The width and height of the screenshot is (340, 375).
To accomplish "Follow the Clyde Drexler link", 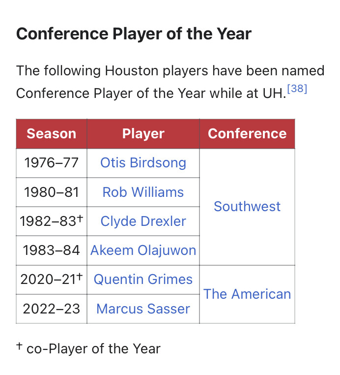I will tap(143, 221).
